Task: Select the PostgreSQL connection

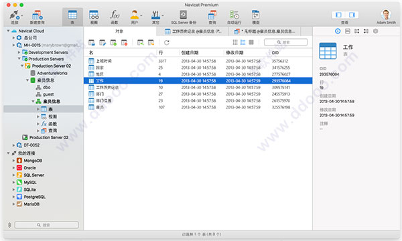Action: (35, 197)
